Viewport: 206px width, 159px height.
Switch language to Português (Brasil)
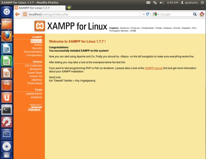[119, 31]
